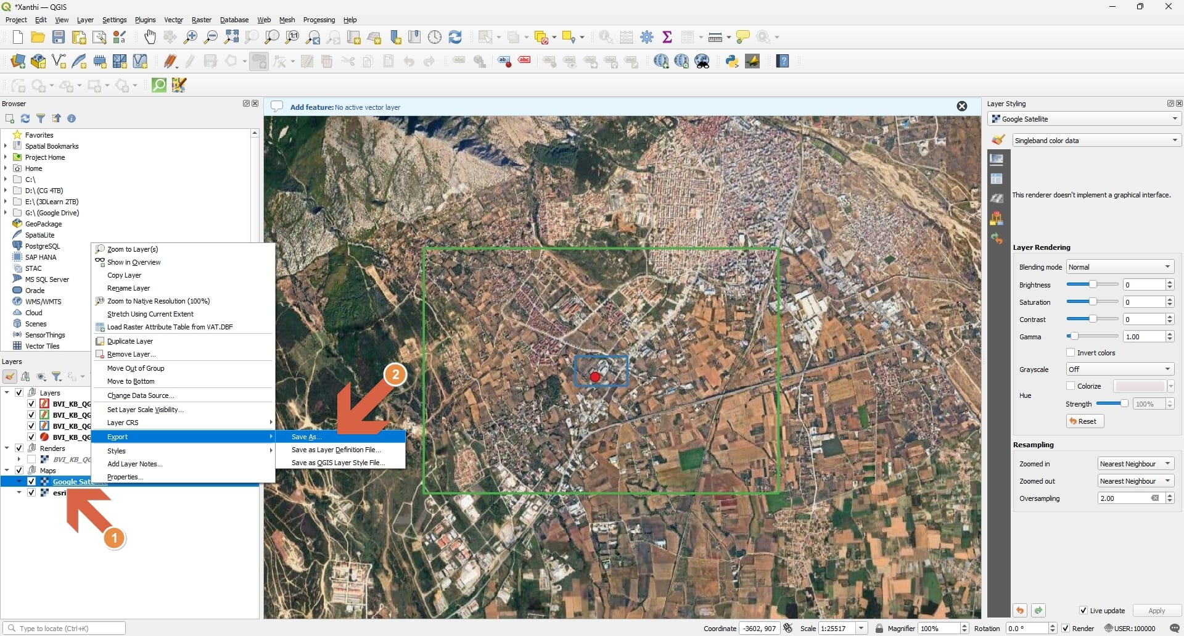This screenshot has width=1184, height=636.
Task: Choose Save As from Export submenu
Action: coord(340,437)
